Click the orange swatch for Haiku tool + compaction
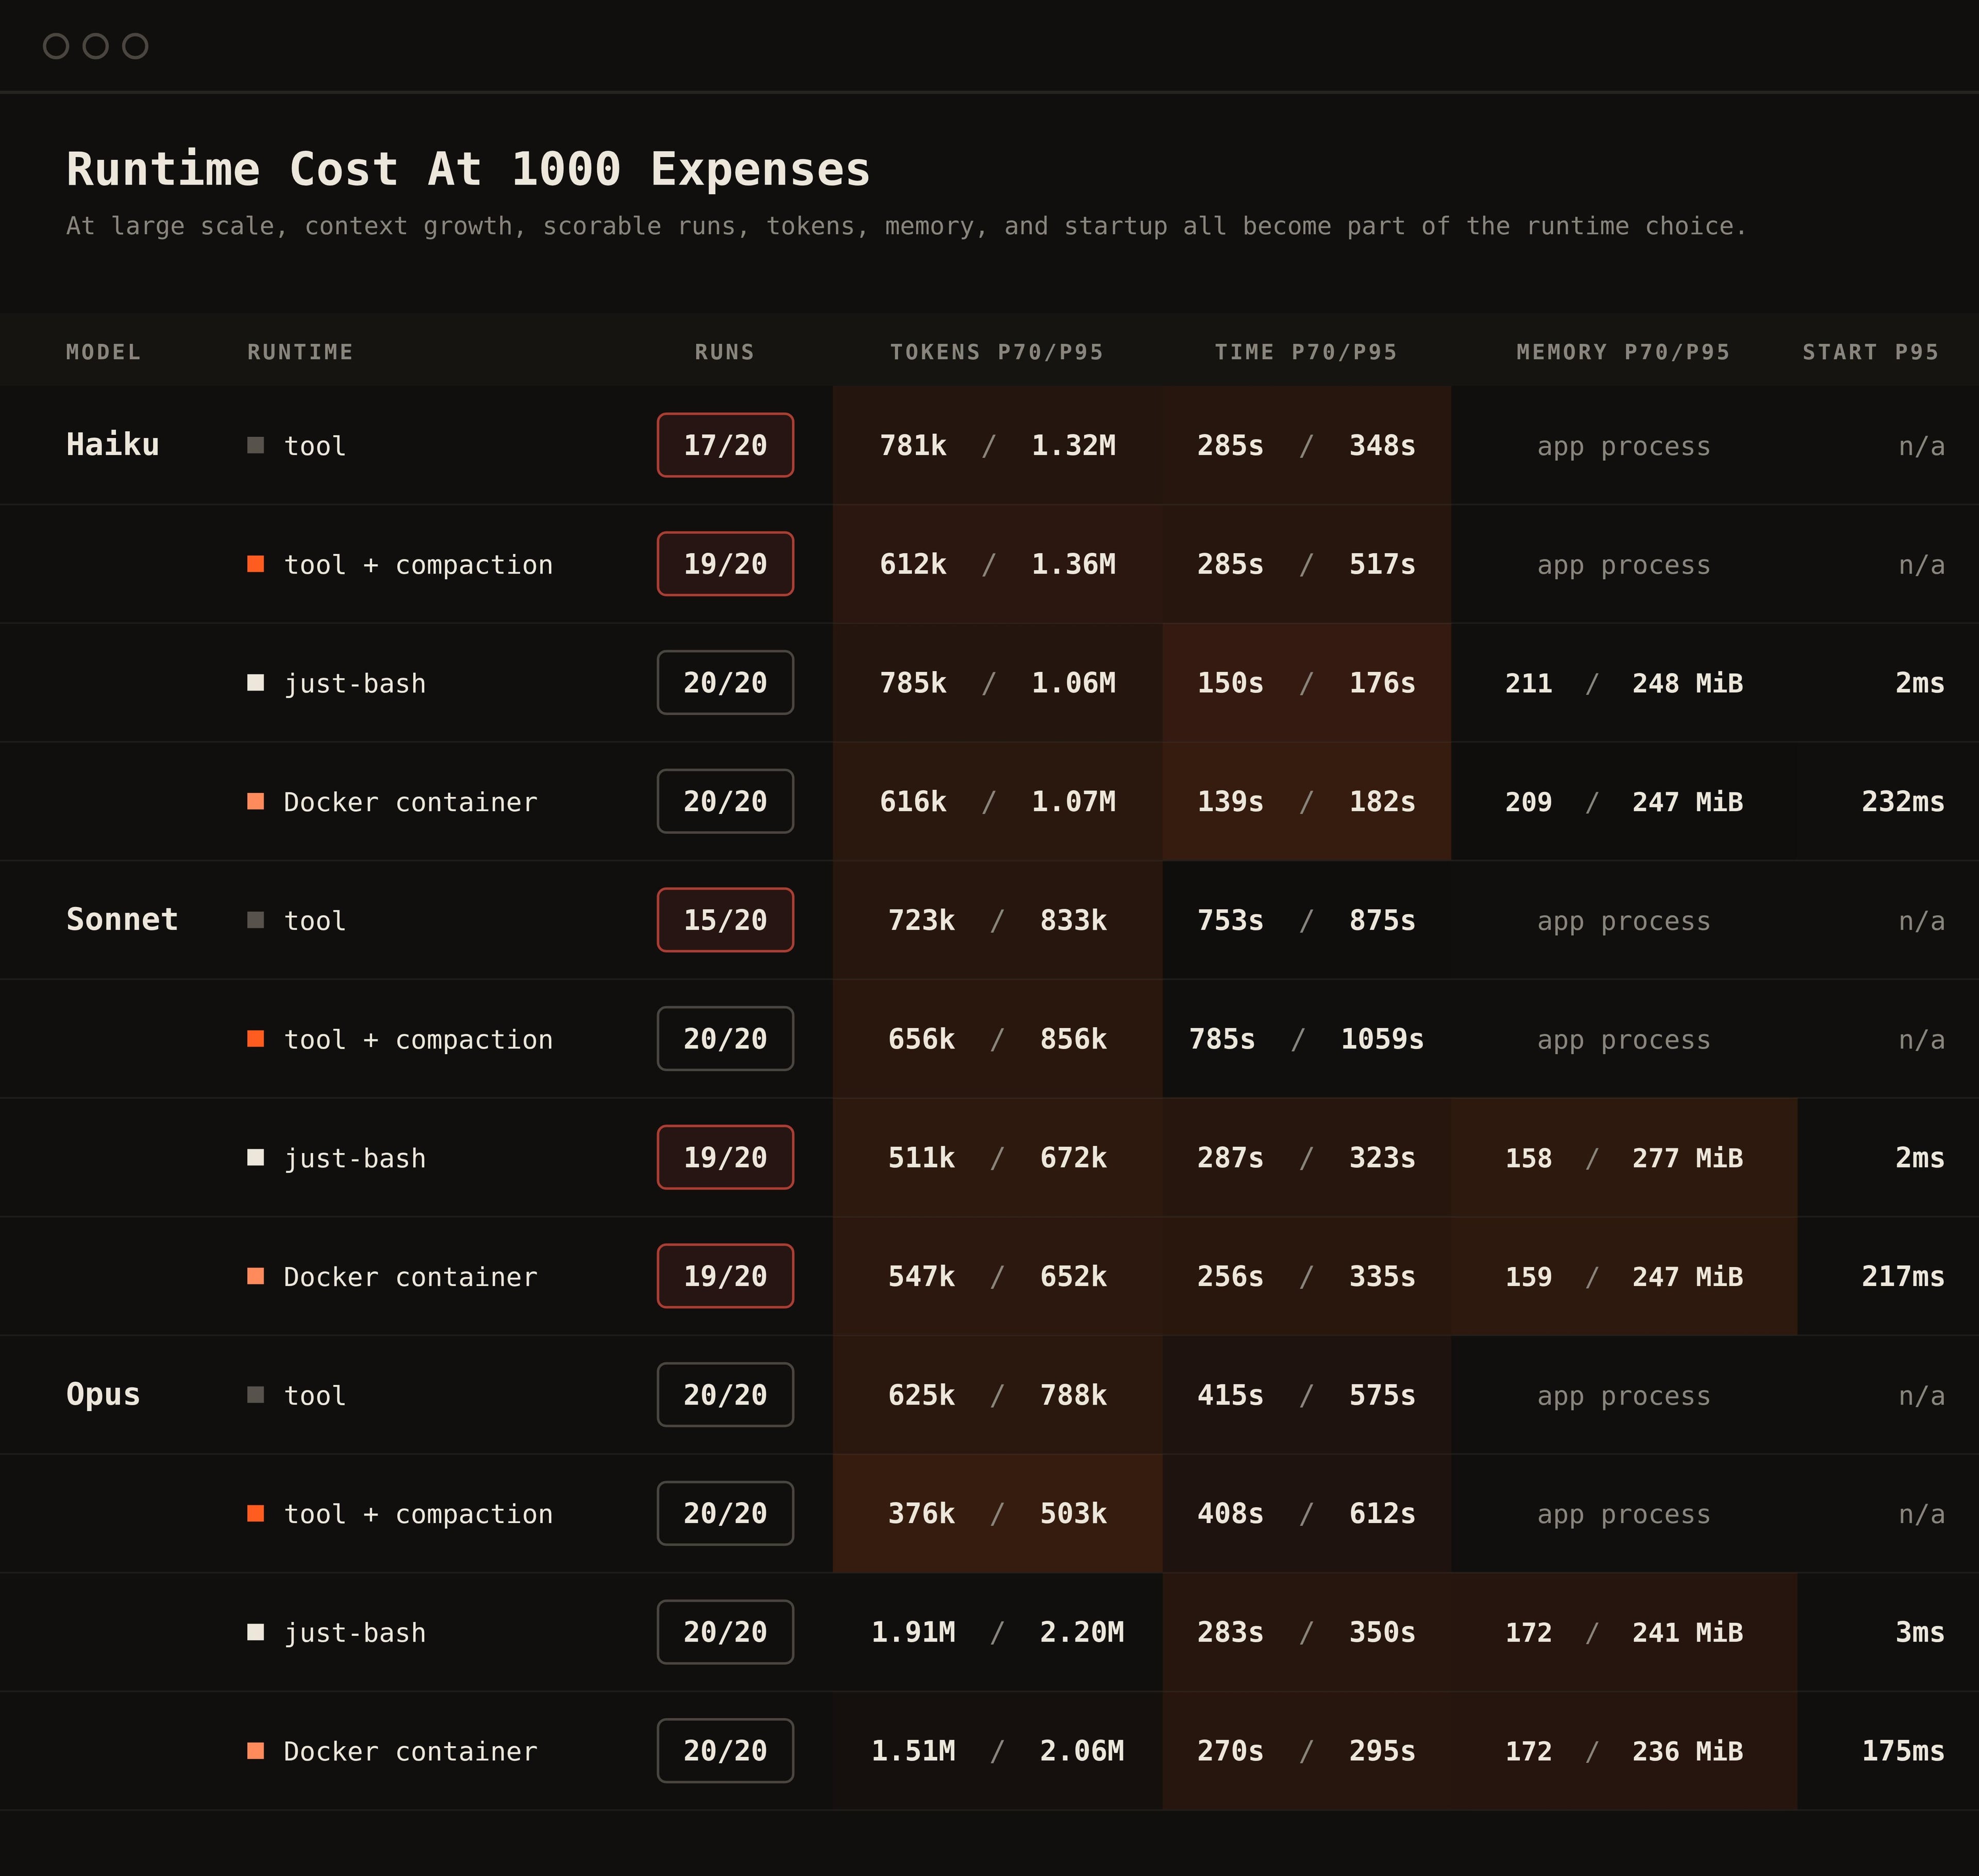The height and width of the screenshot is (1876, 1979). point(256,564)
